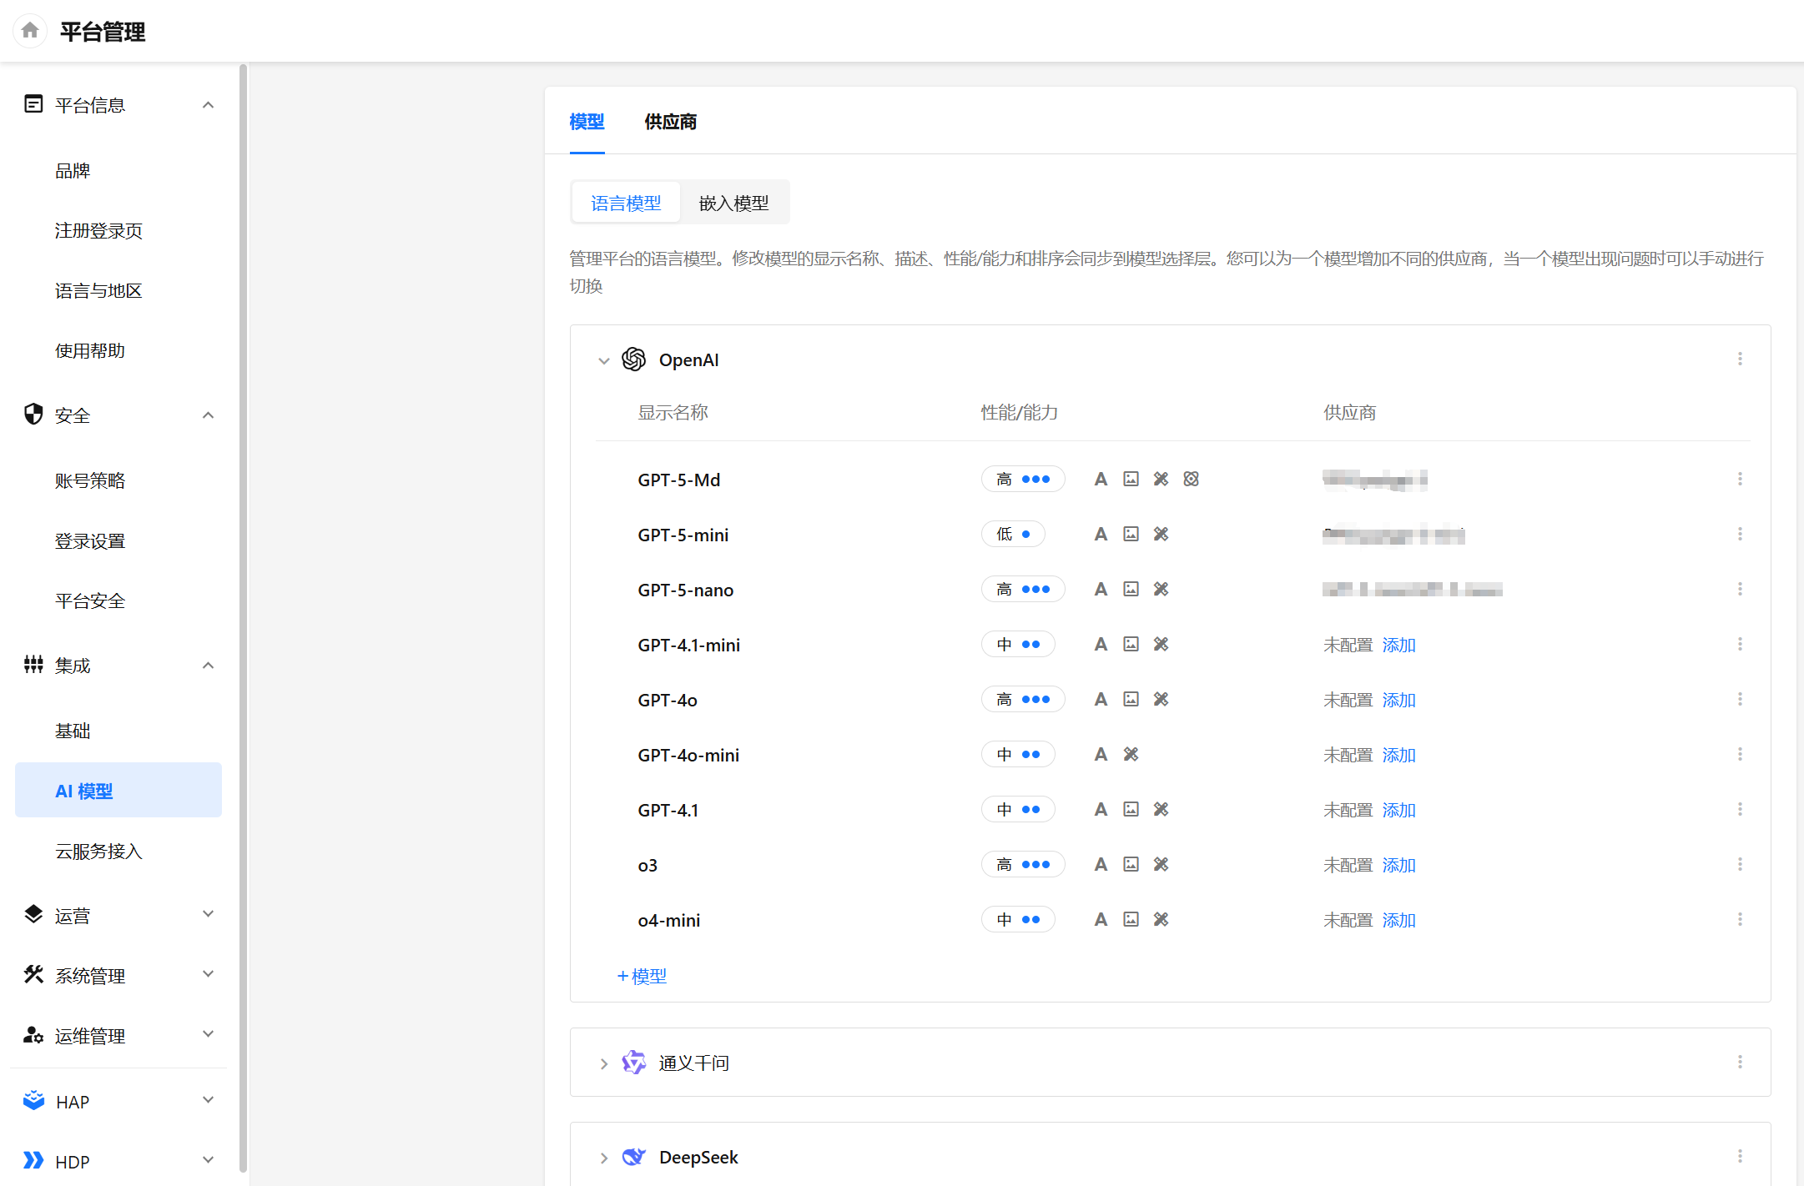Switch to the 供应商 tab
The height and width of the screenshot is (1186, 1804).
[670, 122]
